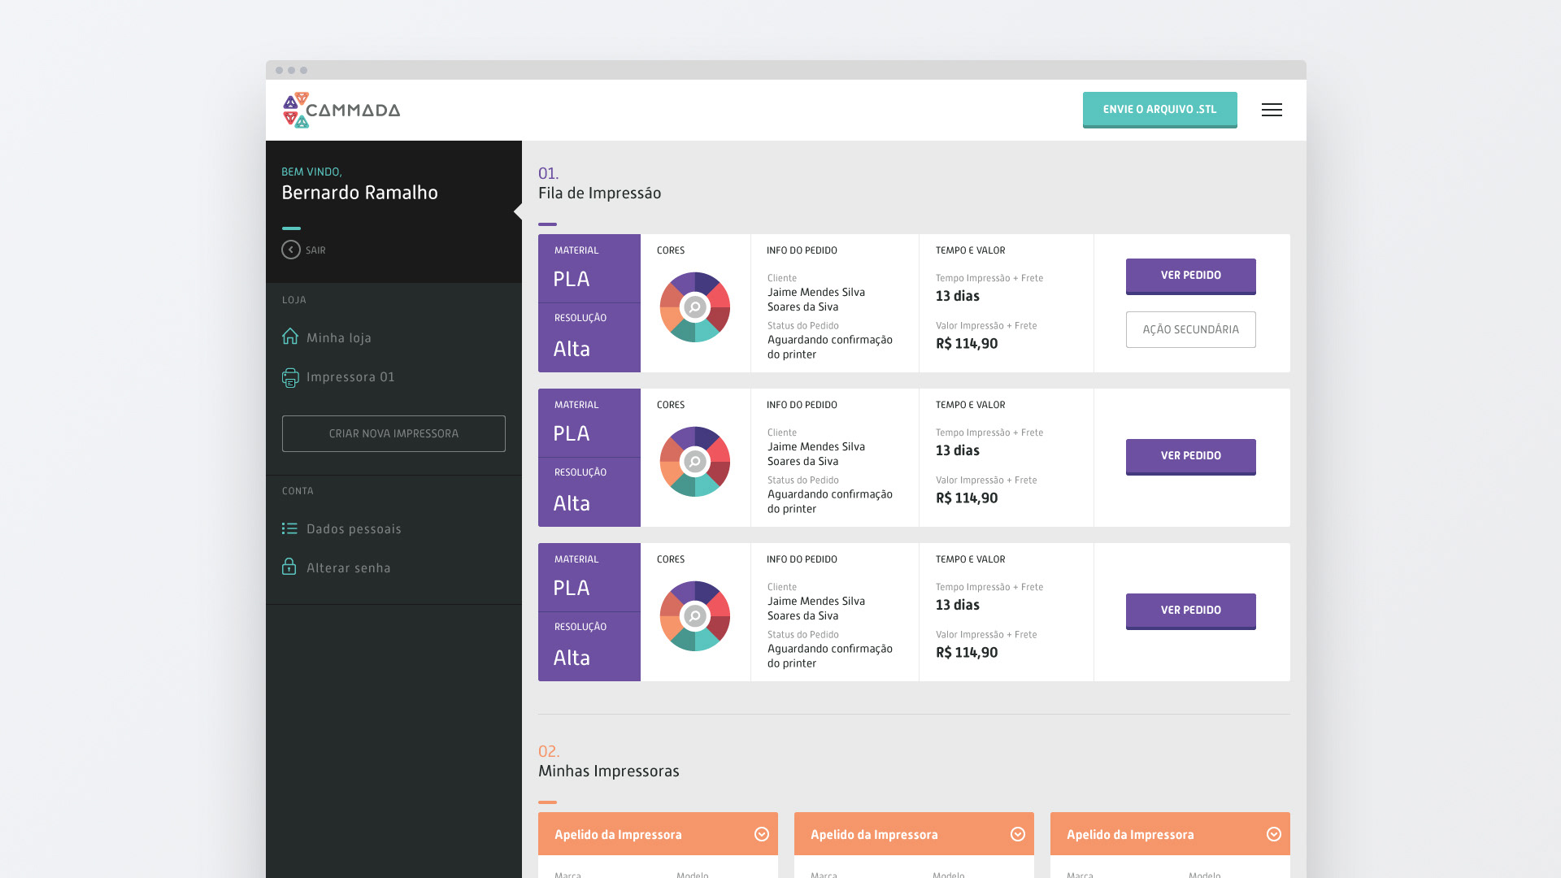The height and width of the screenshot is (878, 1561).
Task: Click ENVIE O ARQUIVO .STL button
Action: [1159, 110]
